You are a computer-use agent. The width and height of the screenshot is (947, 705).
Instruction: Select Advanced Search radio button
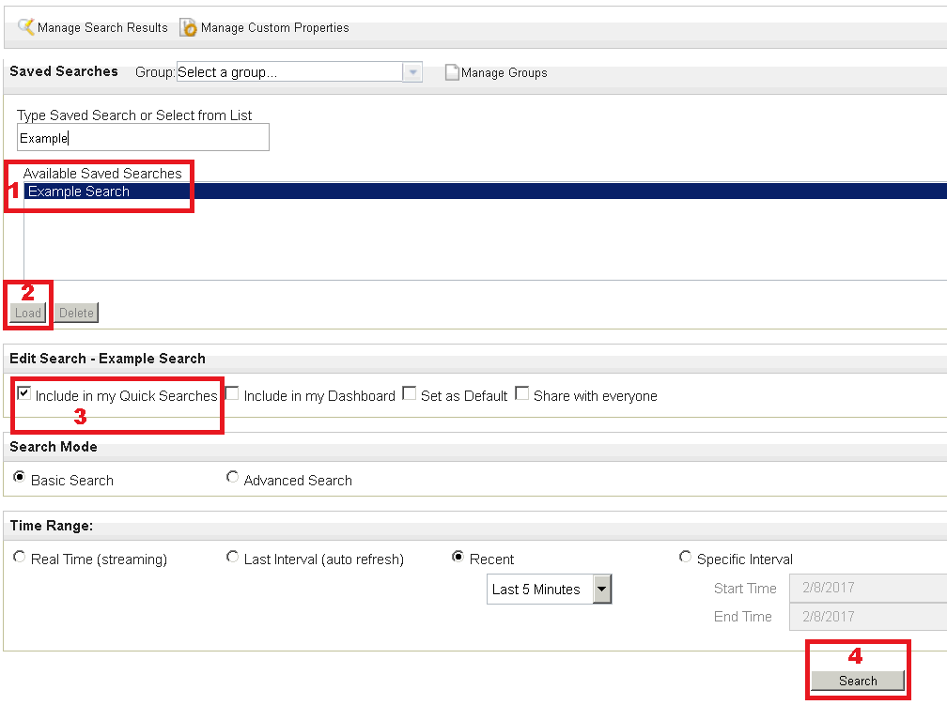[233, 478]
